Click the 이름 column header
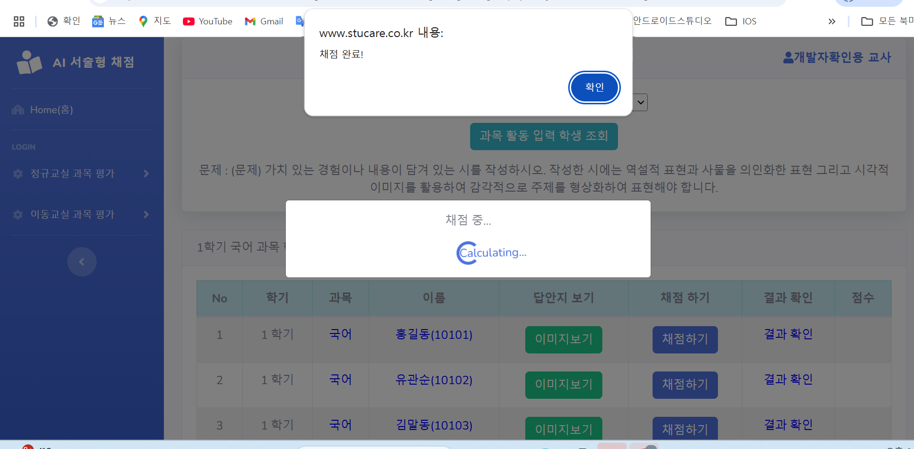 434,298
